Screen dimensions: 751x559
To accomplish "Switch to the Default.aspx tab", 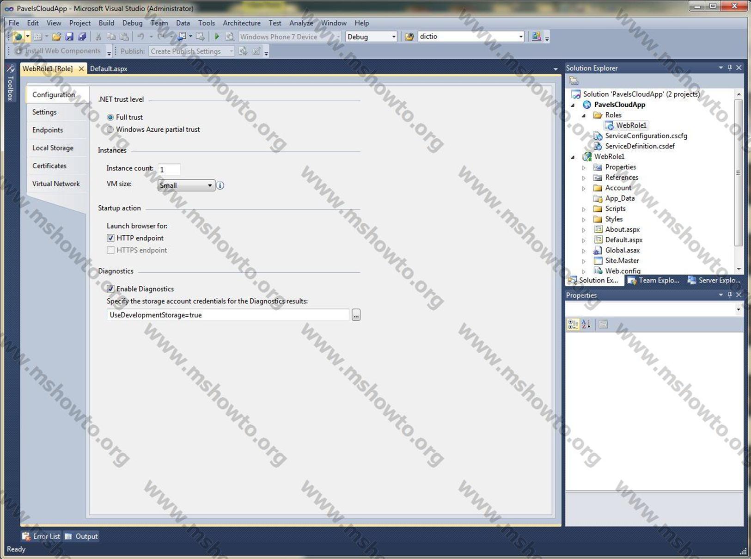I will point(109,69).
